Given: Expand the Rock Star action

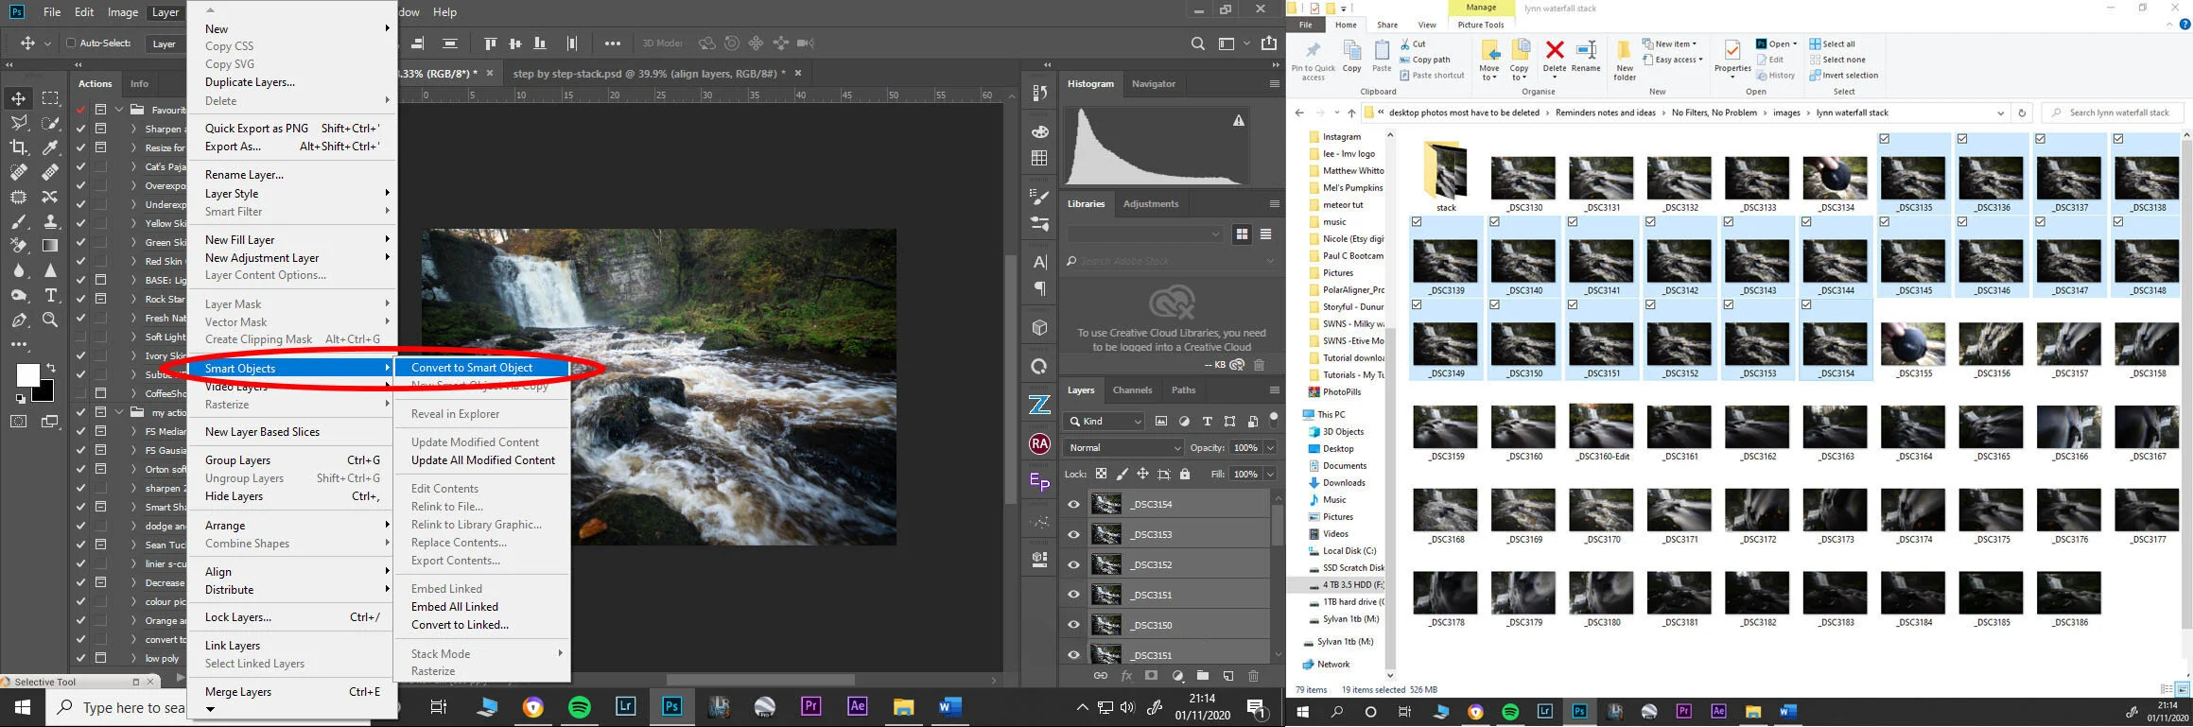Looking at the screenshot, I should pos(133,300).
